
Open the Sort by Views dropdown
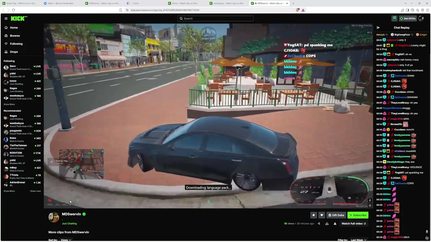click(x=66, y=240)
